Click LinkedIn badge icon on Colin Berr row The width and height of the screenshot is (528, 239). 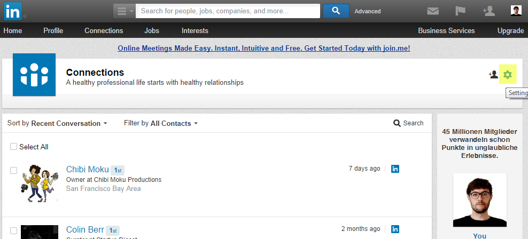(395, 229)
